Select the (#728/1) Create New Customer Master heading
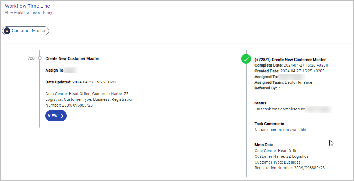Screen dimensions: 354x181 point(290,60)
